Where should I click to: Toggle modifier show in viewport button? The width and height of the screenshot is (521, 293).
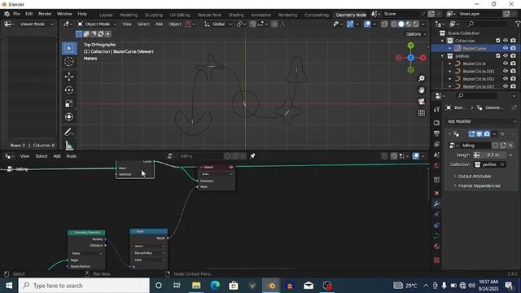(x=479, y=133)
